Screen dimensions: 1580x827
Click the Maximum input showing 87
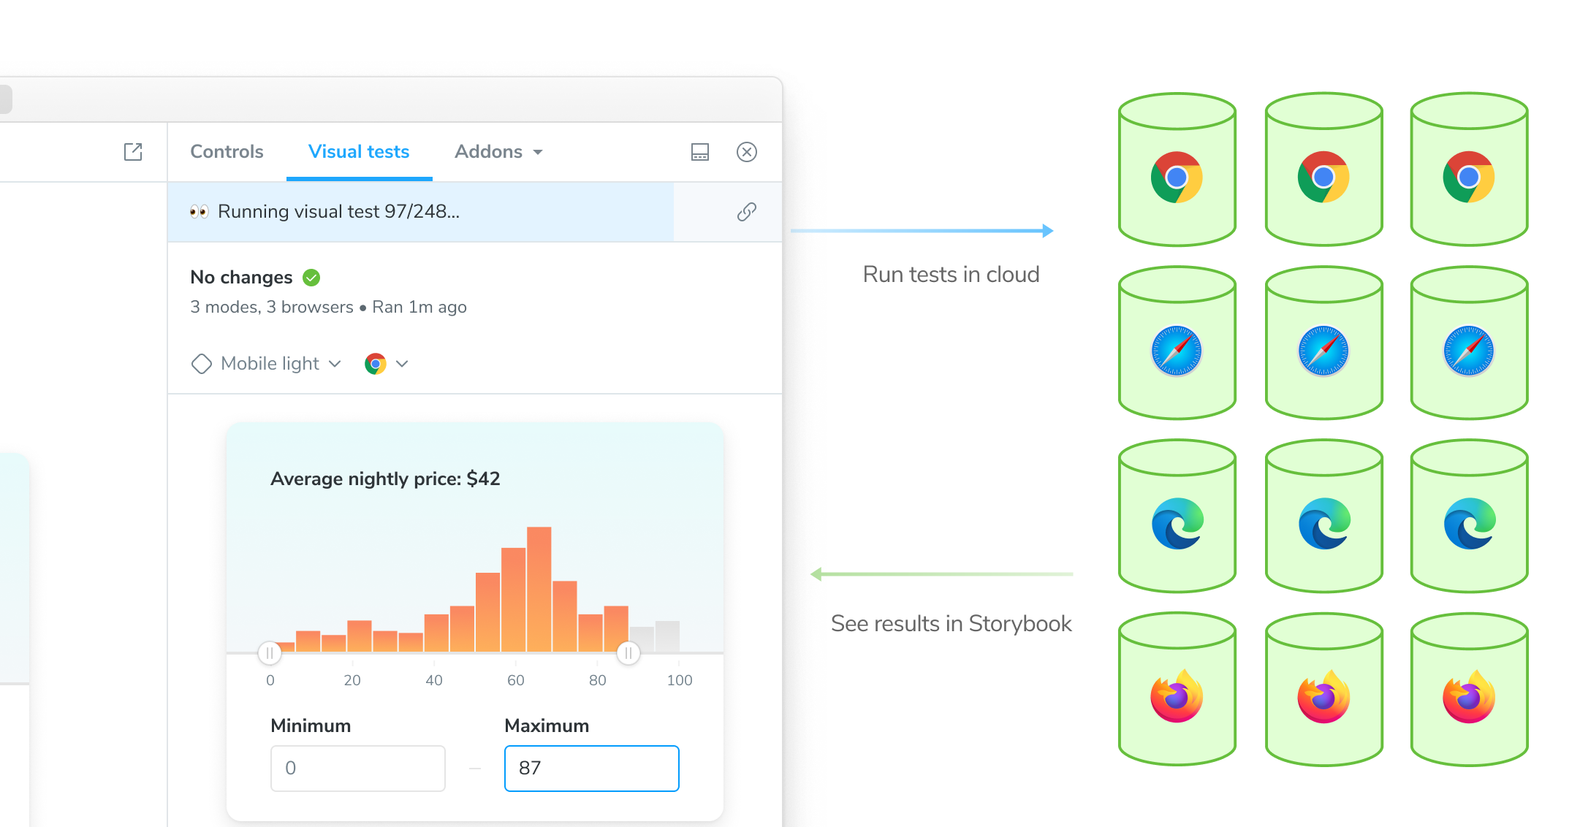click(x=591, y=768)
